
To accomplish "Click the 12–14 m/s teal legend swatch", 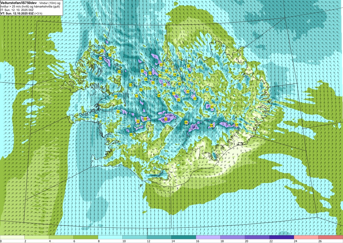I will click(x=159, y=237).
